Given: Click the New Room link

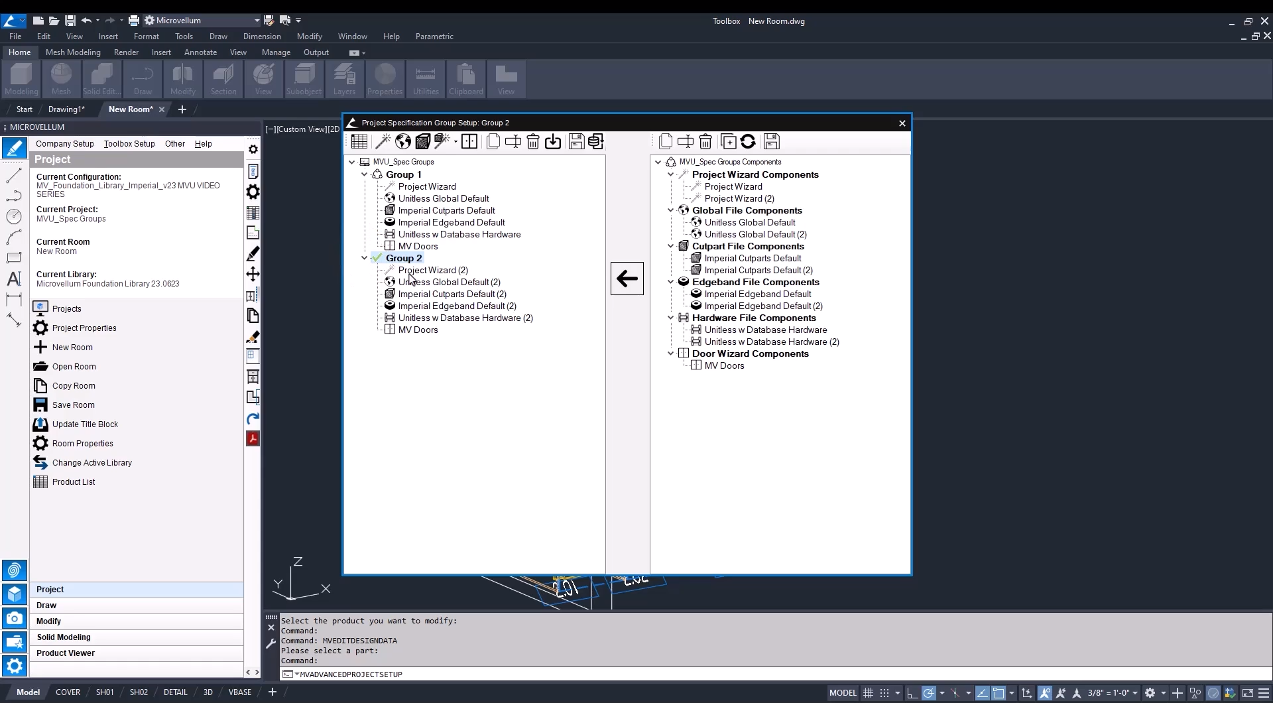Looking at the screenshot, I should point(72,348).
